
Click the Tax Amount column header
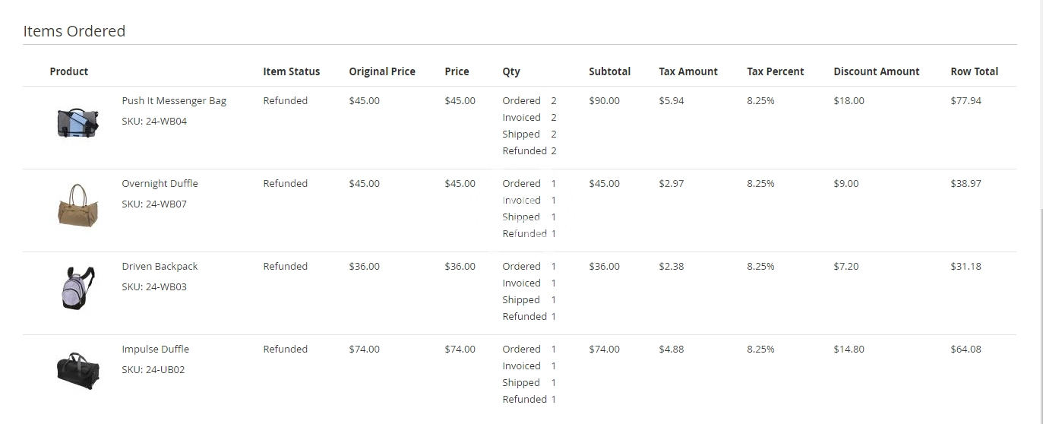coord(688,71)
